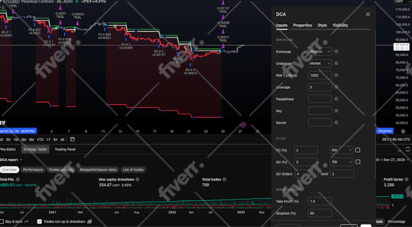Image resolution: width=412 pixels, height=227 pixels.
Task: Show info tooltip for Key input
Action: (x=336, y=110)
